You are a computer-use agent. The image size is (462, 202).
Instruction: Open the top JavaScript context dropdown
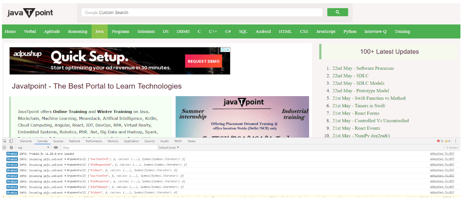tap(33, 148)
